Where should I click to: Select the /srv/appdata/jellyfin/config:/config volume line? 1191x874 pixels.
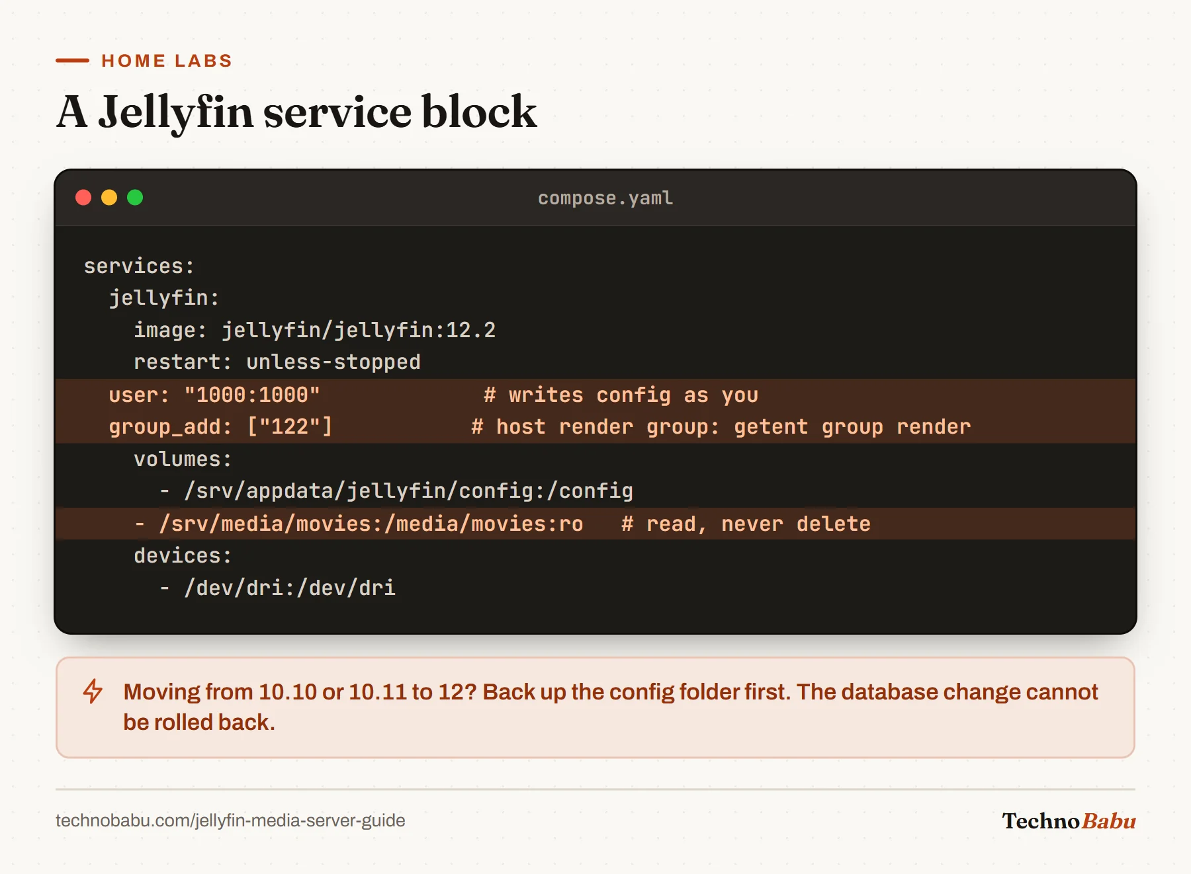point(396,491)
